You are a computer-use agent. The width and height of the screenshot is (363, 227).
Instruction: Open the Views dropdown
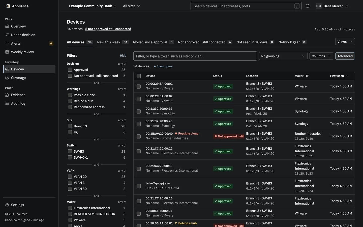pyautogui.click(x=345, y=42)
